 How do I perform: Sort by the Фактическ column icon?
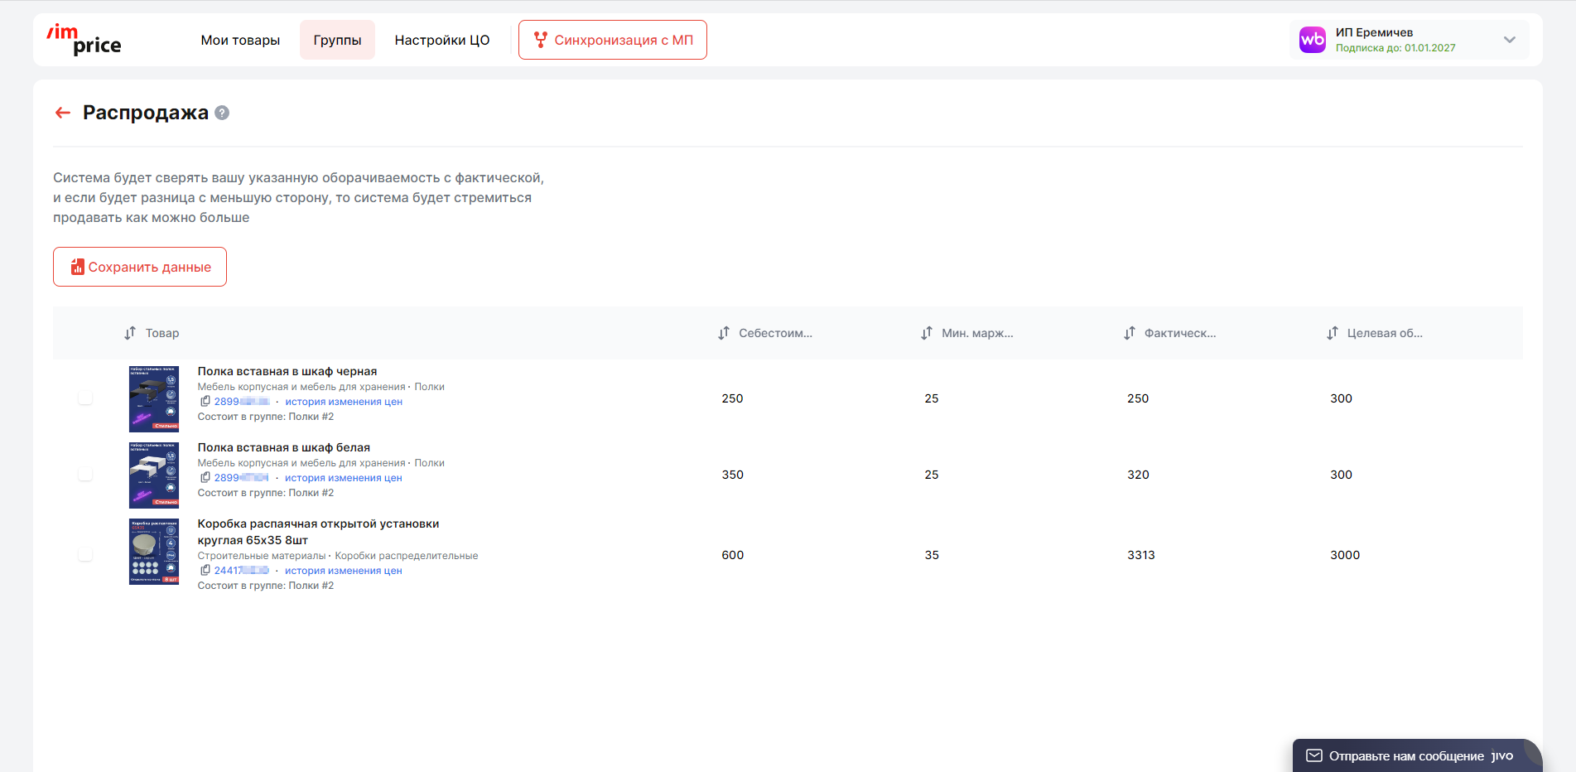point(1130,333)
